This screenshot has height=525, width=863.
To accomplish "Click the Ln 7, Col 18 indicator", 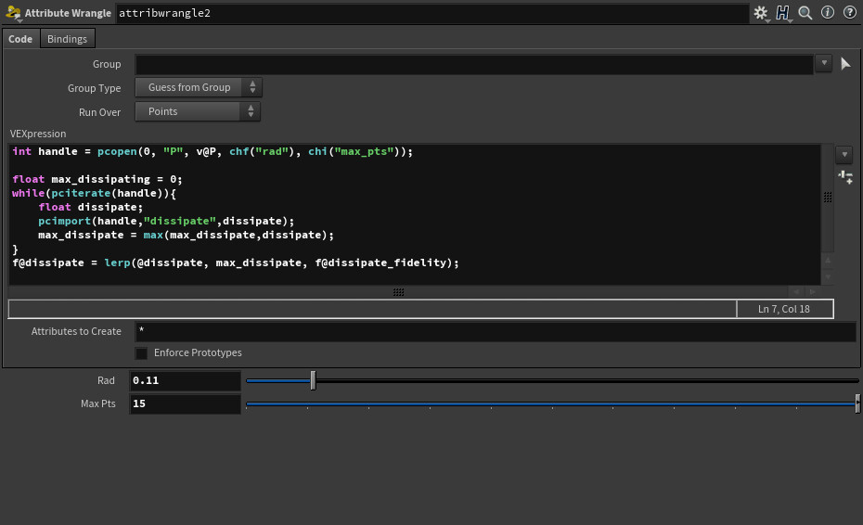I will [x=784, y=309].
